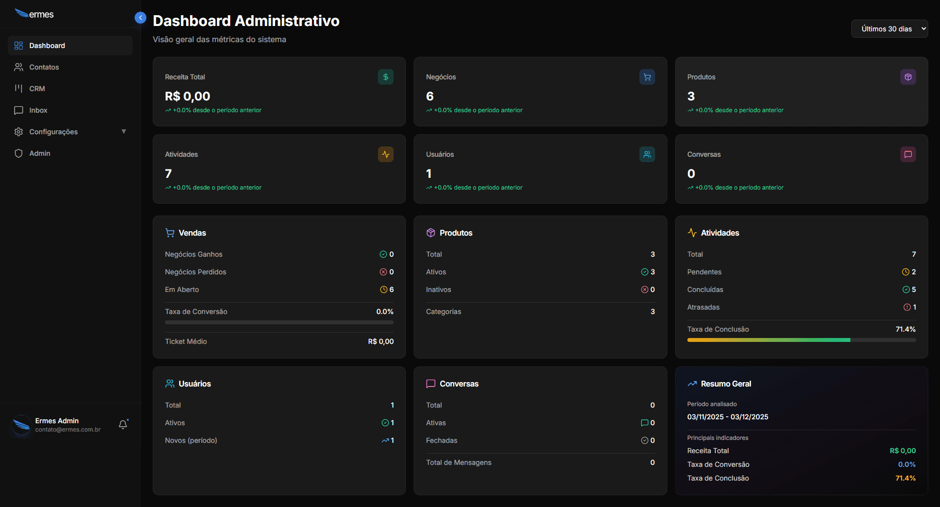Click the ermes logo at the top left
This screenshot has width=940, height=507.
point(34,14)
